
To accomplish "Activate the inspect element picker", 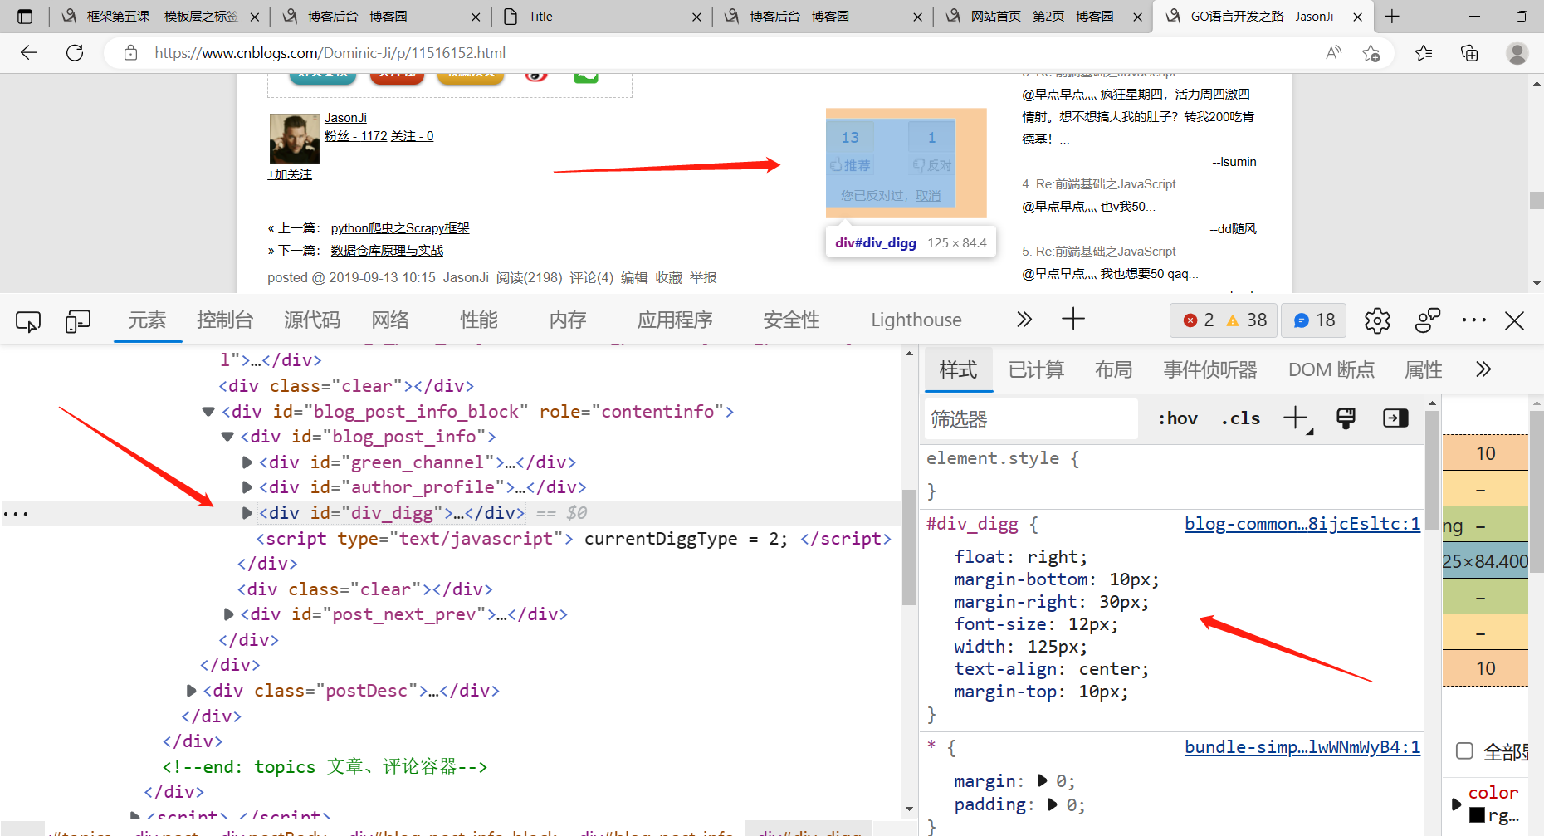I will click(28, 320).
